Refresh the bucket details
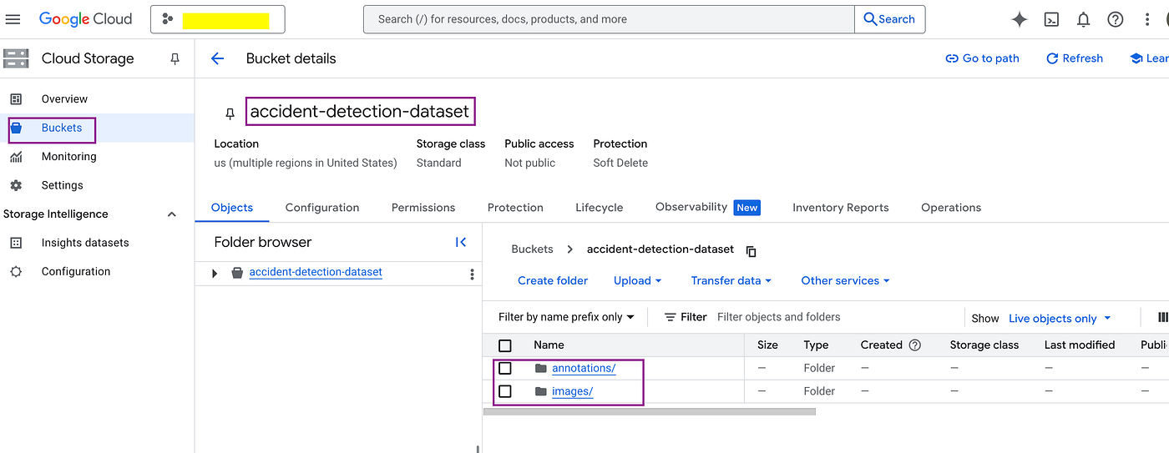Screen dimensions: 1169x453 pos(1075,58)
